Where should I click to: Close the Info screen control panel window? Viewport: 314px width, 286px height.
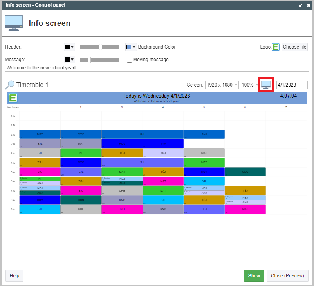(309, 5)
